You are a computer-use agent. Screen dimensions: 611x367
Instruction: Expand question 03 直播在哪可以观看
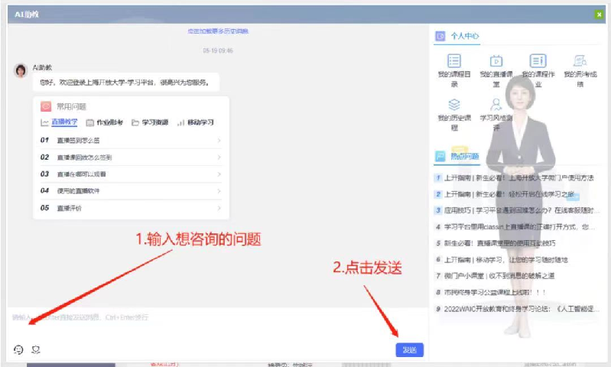(219, 174)
